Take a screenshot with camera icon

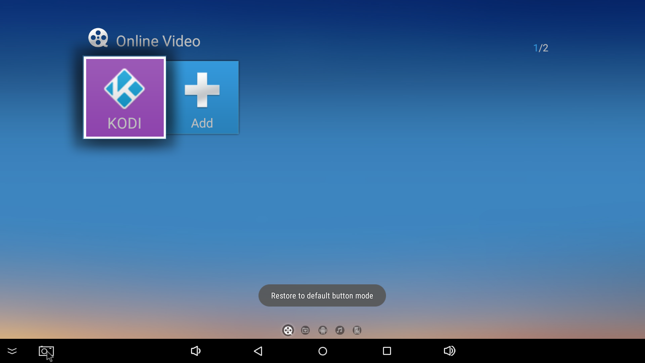point(46,351)
